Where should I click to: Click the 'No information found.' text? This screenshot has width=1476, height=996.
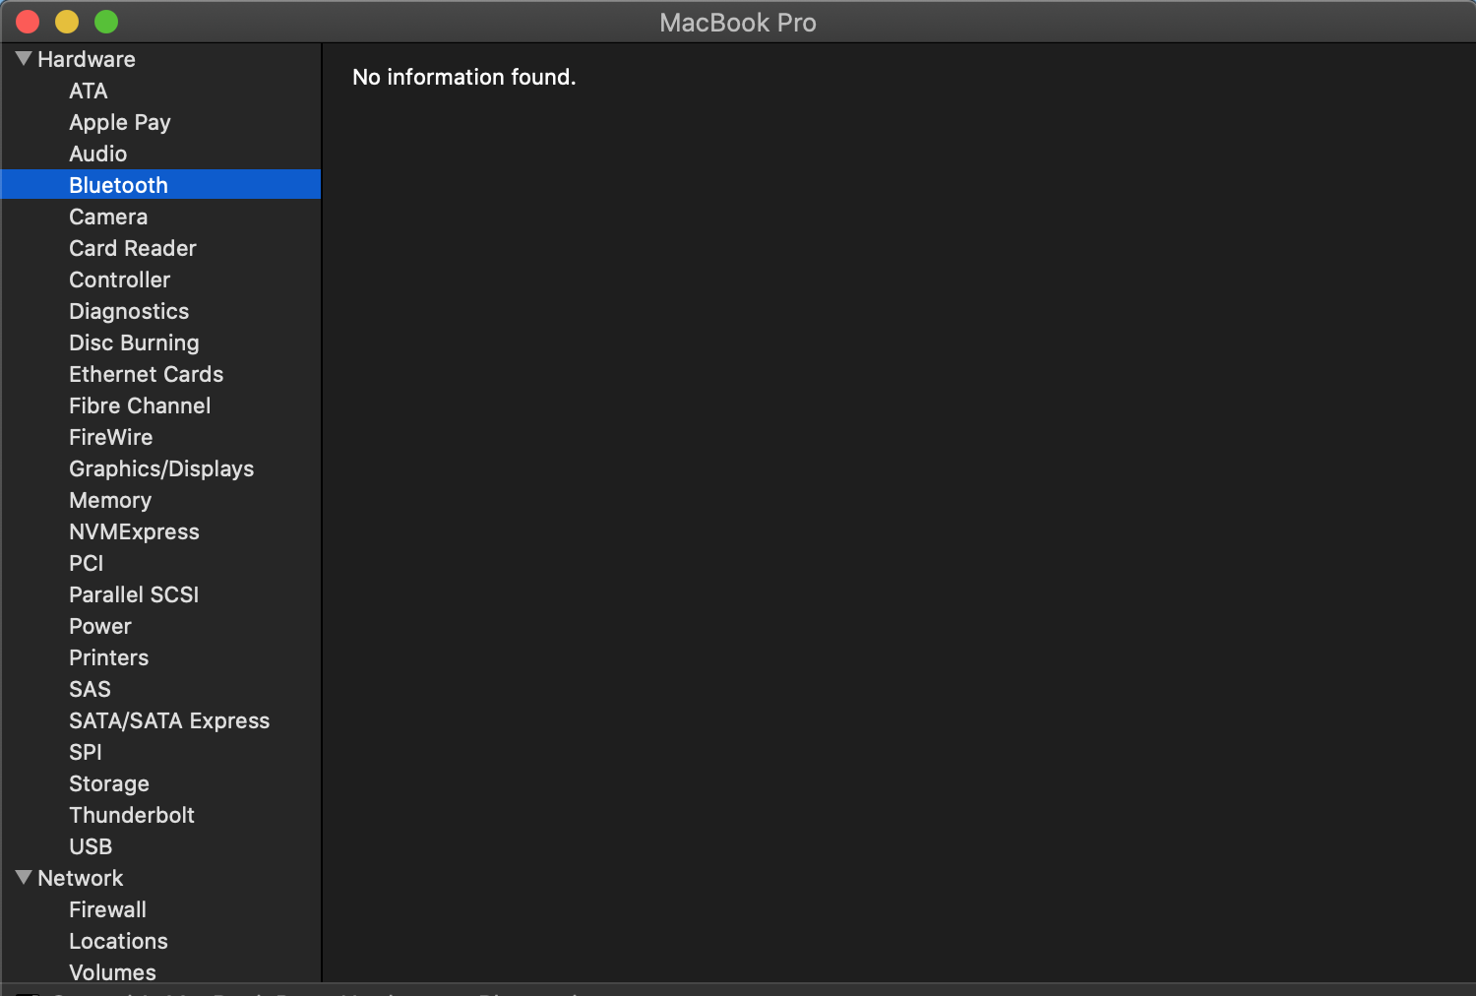click(x=464, y=77)
